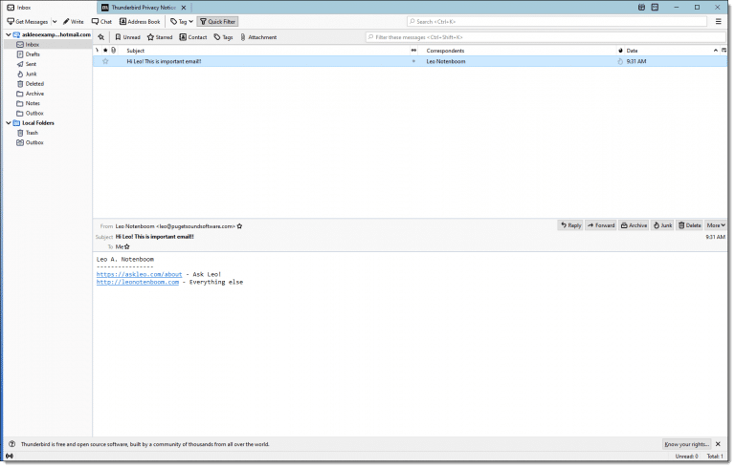
Task: Delete the open message
Action: 689,225
